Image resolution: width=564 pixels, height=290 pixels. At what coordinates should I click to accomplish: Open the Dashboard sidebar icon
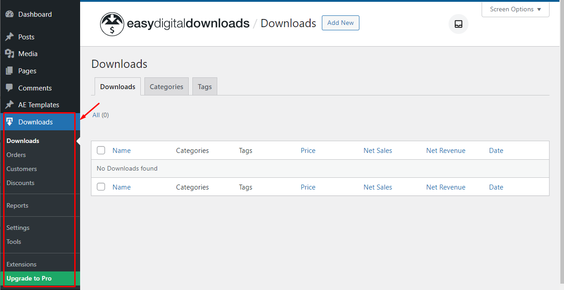(10, 14)
